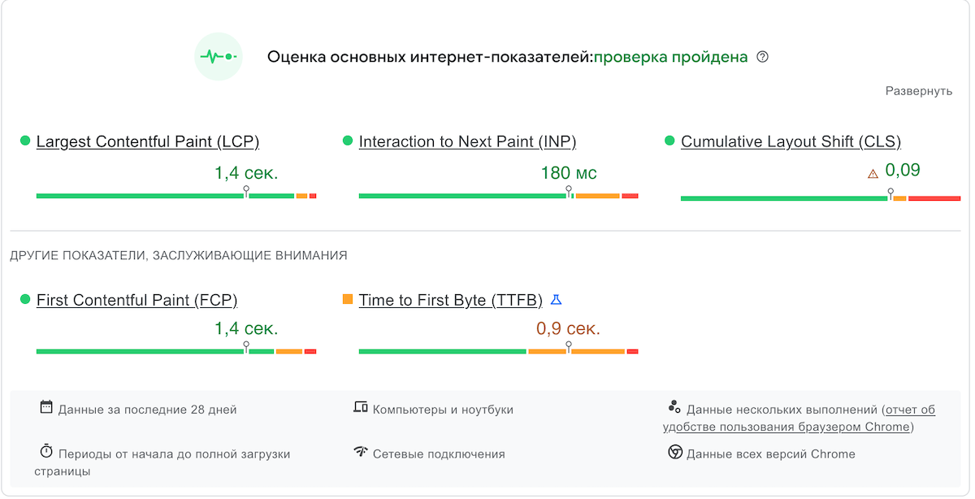Click the multiple runs data icon
The width and height of the screenshot is (975, 499).
tap(674, 407)
